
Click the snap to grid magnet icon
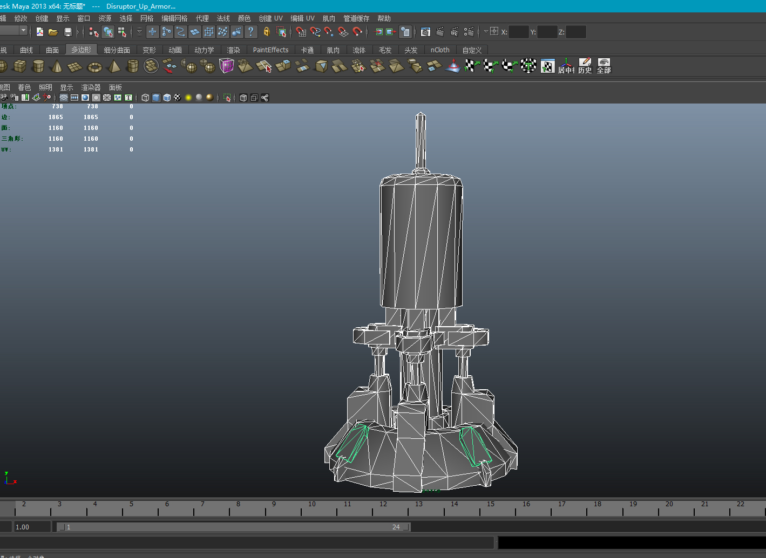301,32
